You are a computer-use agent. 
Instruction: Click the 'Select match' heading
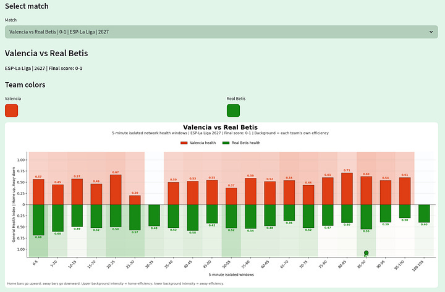[27, 6]
